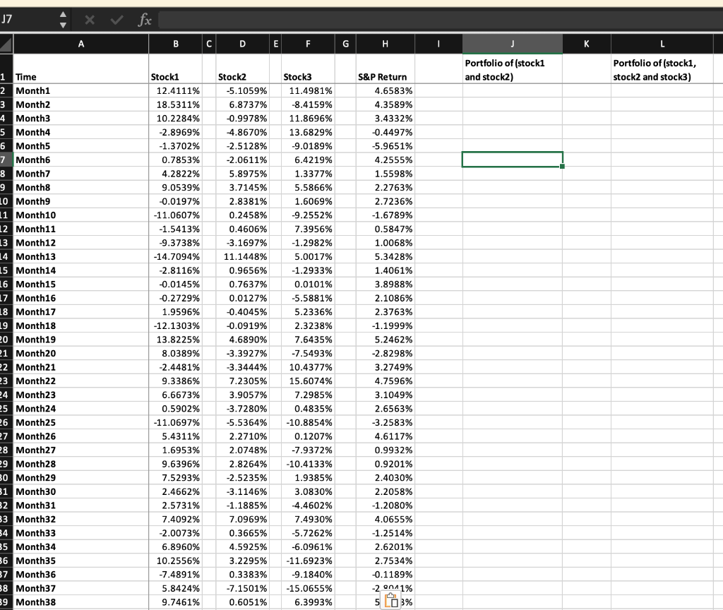The width and height of the screenshot is (723, 610).
Task: Select column A header
Action: tap(81, 44)
